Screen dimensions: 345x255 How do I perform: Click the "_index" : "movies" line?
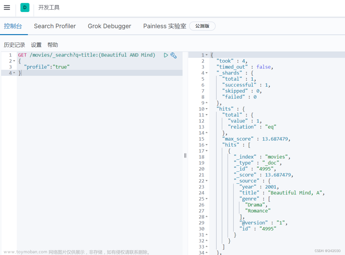(262, 157)
